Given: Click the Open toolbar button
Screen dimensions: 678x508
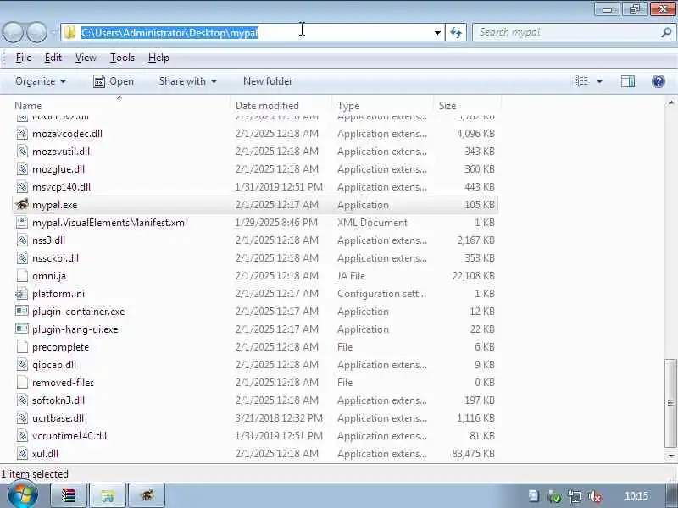Looking at the screenshot, I should [114, 81].
